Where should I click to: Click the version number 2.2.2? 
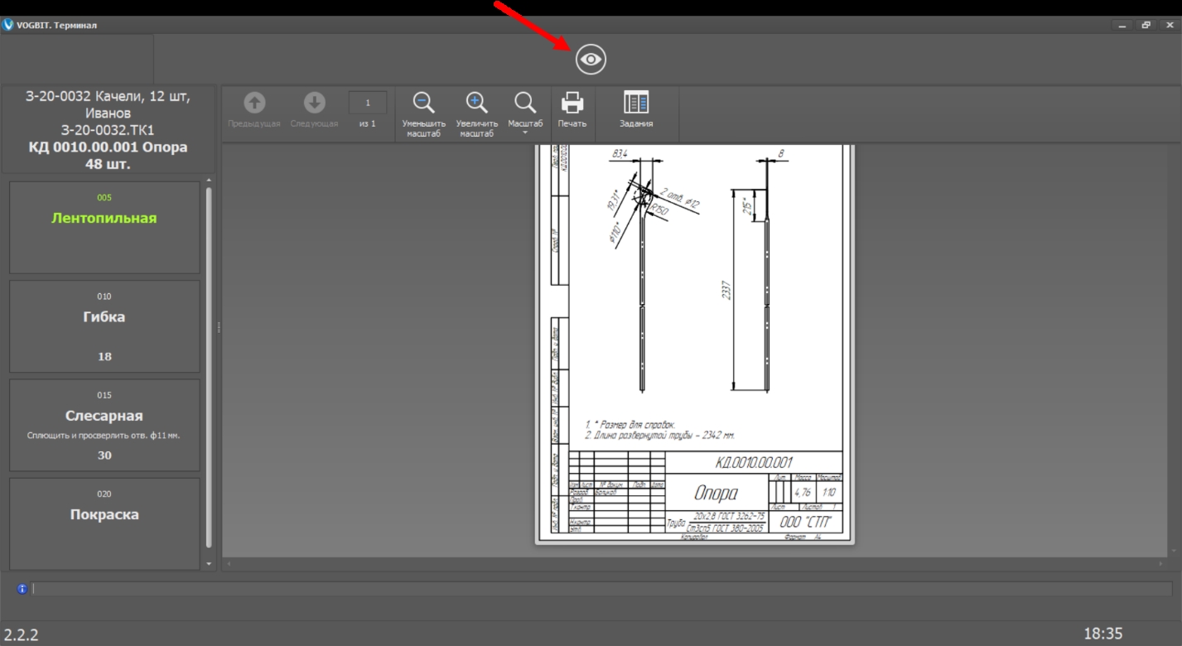(21, 635)
